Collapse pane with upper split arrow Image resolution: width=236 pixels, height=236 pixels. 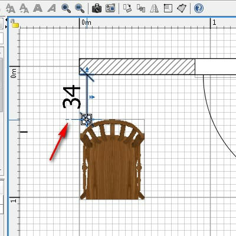[6, 20]
